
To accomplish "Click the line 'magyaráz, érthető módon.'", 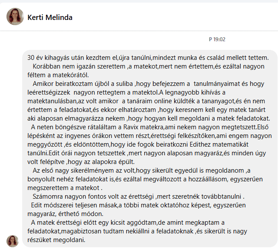I will (65, 214).
